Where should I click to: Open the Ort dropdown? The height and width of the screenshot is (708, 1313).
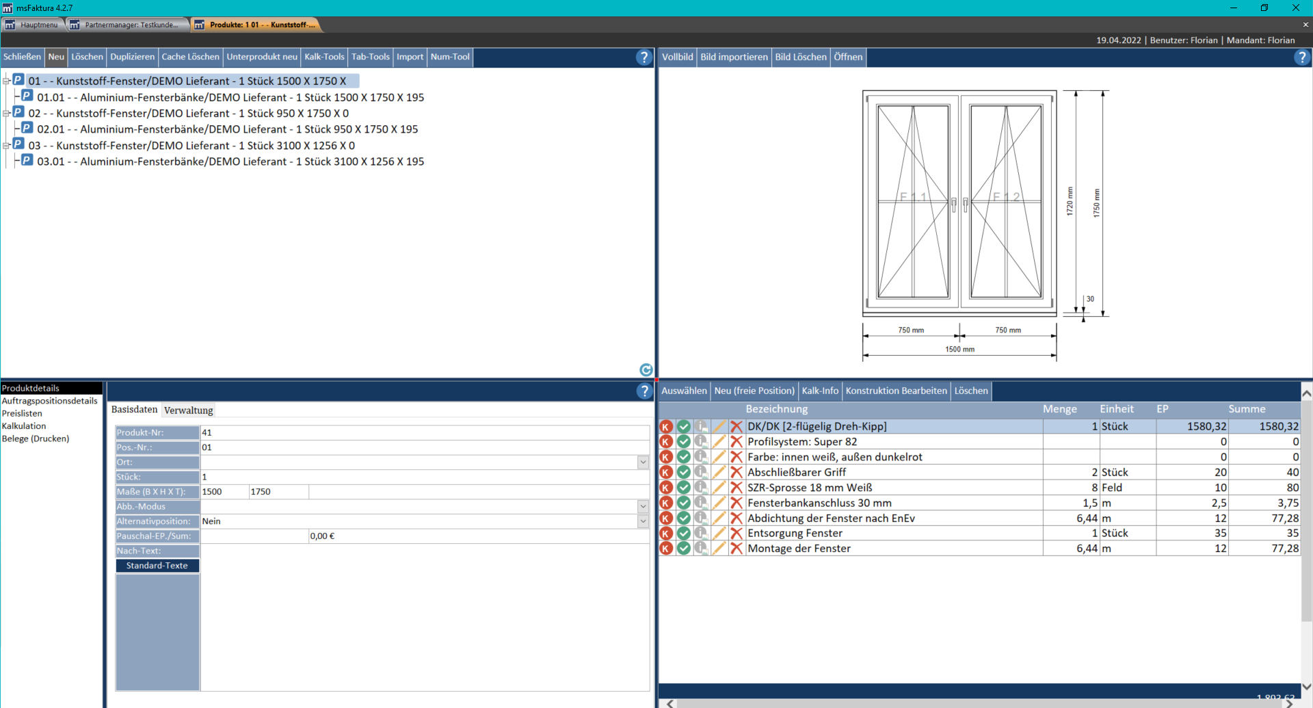click(x=643, y=462)
